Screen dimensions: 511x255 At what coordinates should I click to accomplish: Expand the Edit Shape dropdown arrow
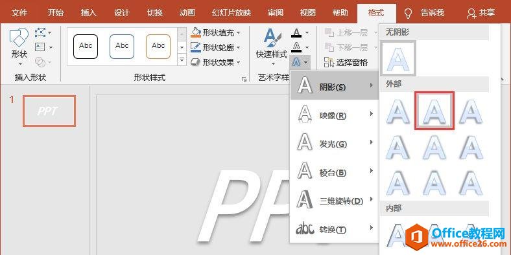click(49, 32)
